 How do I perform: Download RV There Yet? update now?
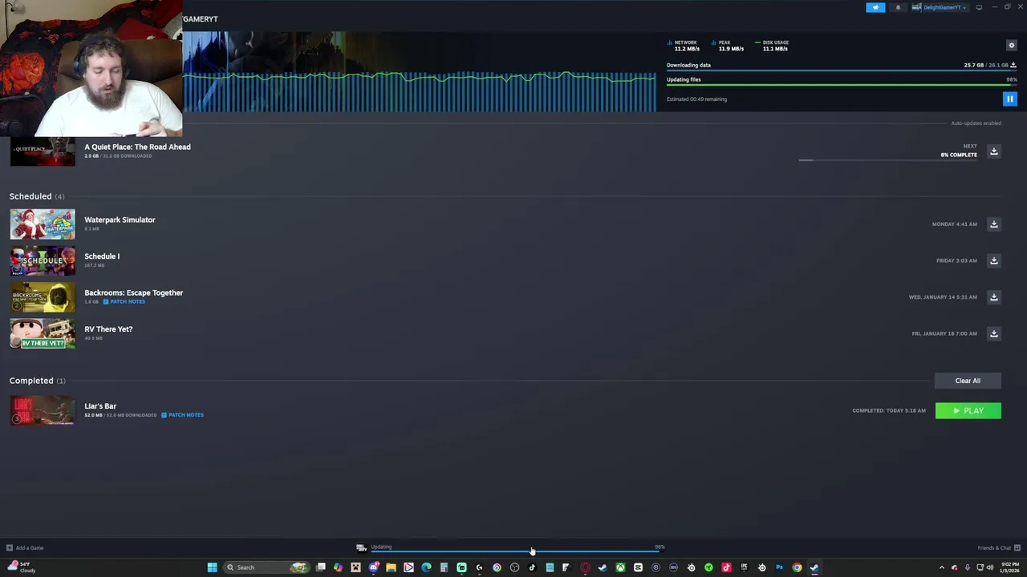pos(993,333)
